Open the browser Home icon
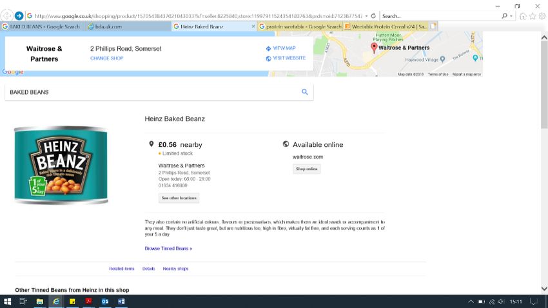 pos(523,16)
